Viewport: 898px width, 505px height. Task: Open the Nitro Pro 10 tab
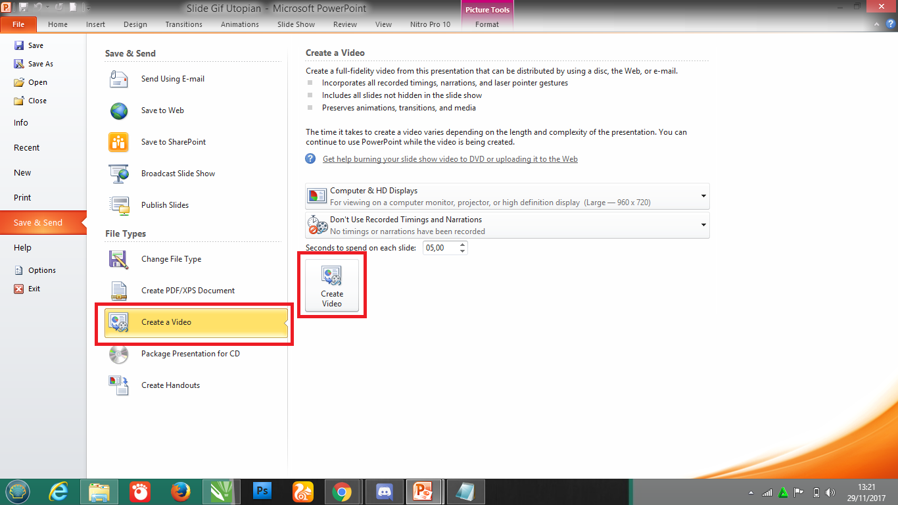coord(430,24)
